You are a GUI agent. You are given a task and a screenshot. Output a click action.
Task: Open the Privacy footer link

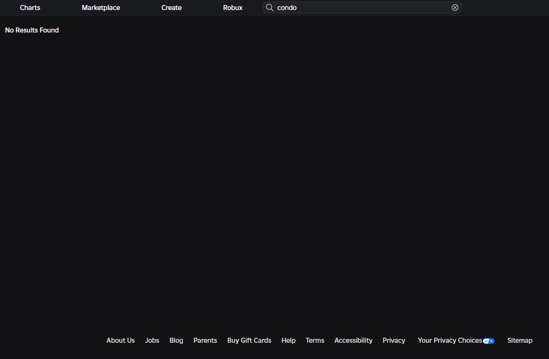(394, 340)
